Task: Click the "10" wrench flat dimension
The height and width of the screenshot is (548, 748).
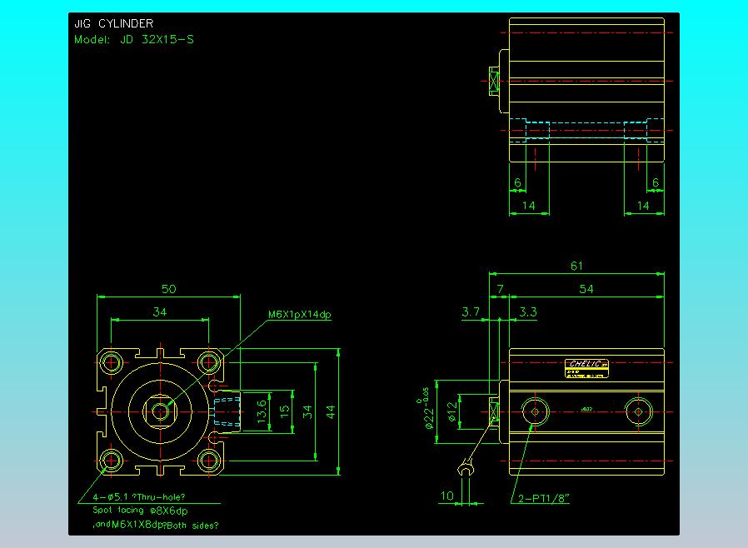Action: tap(447, 496)
